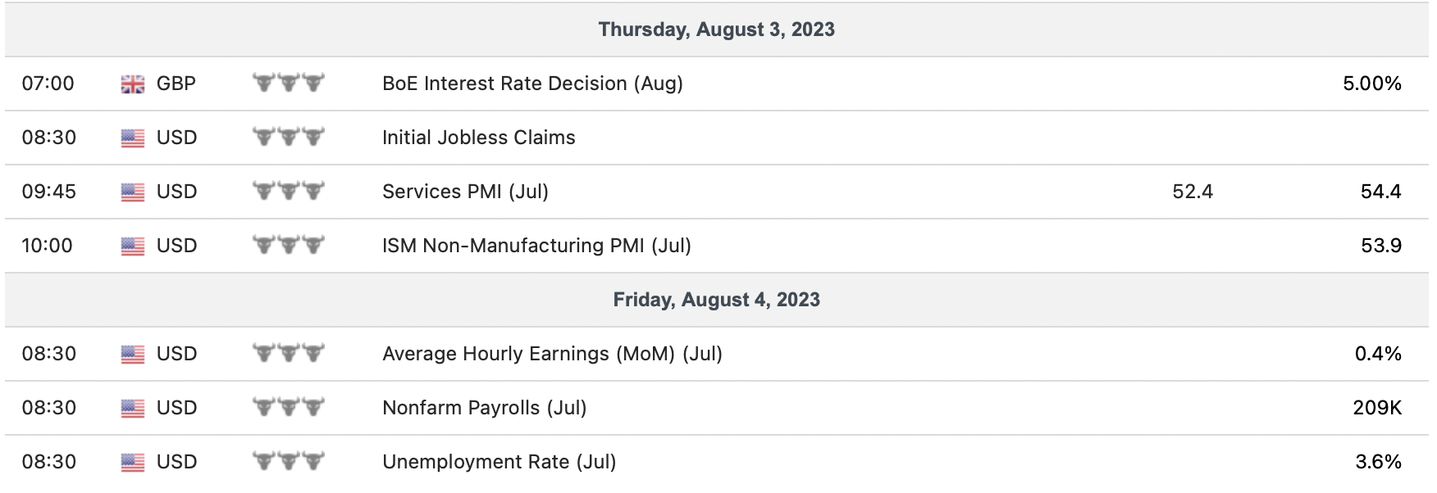Open the BoE Interest Rate Decision (Aug) event

(532, 84)
